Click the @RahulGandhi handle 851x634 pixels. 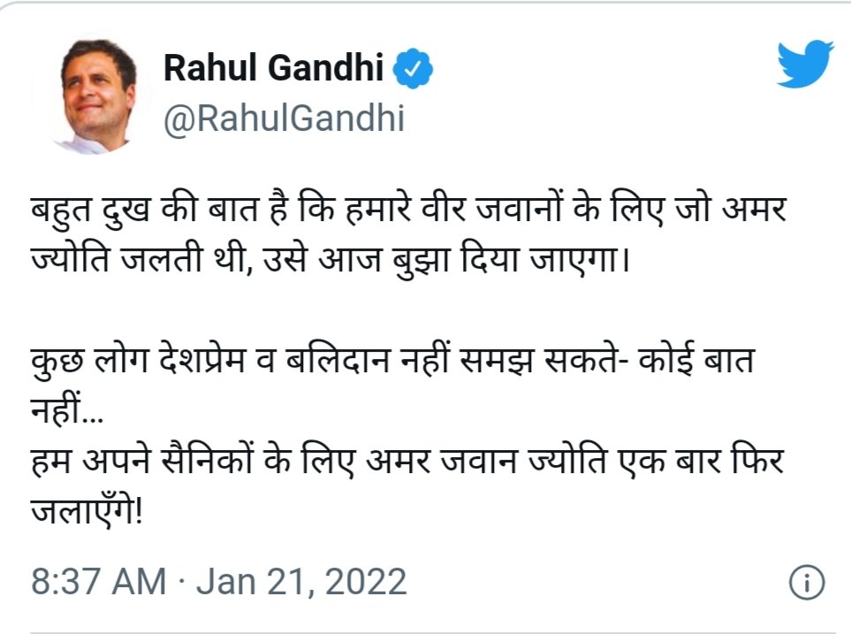point(284,118)
